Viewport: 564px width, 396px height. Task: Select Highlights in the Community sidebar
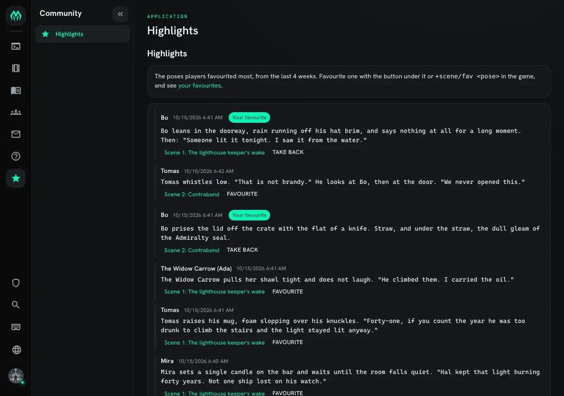82,34
